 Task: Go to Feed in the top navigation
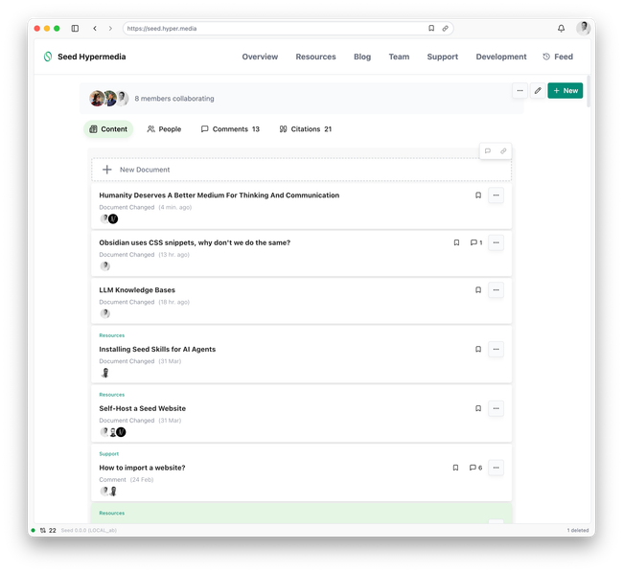(558, 57)
